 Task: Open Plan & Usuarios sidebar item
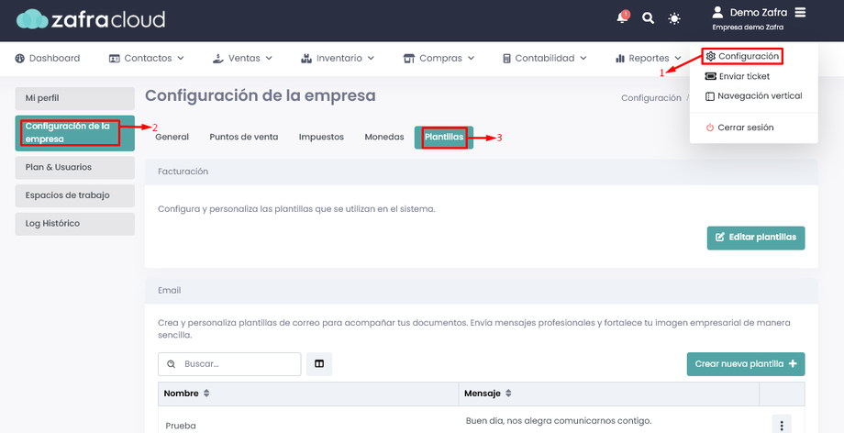(x=75, y=168)
